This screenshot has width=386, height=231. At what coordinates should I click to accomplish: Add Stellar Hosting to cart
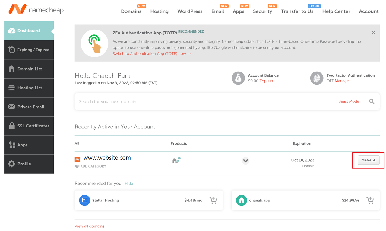(x=213, y=200)
